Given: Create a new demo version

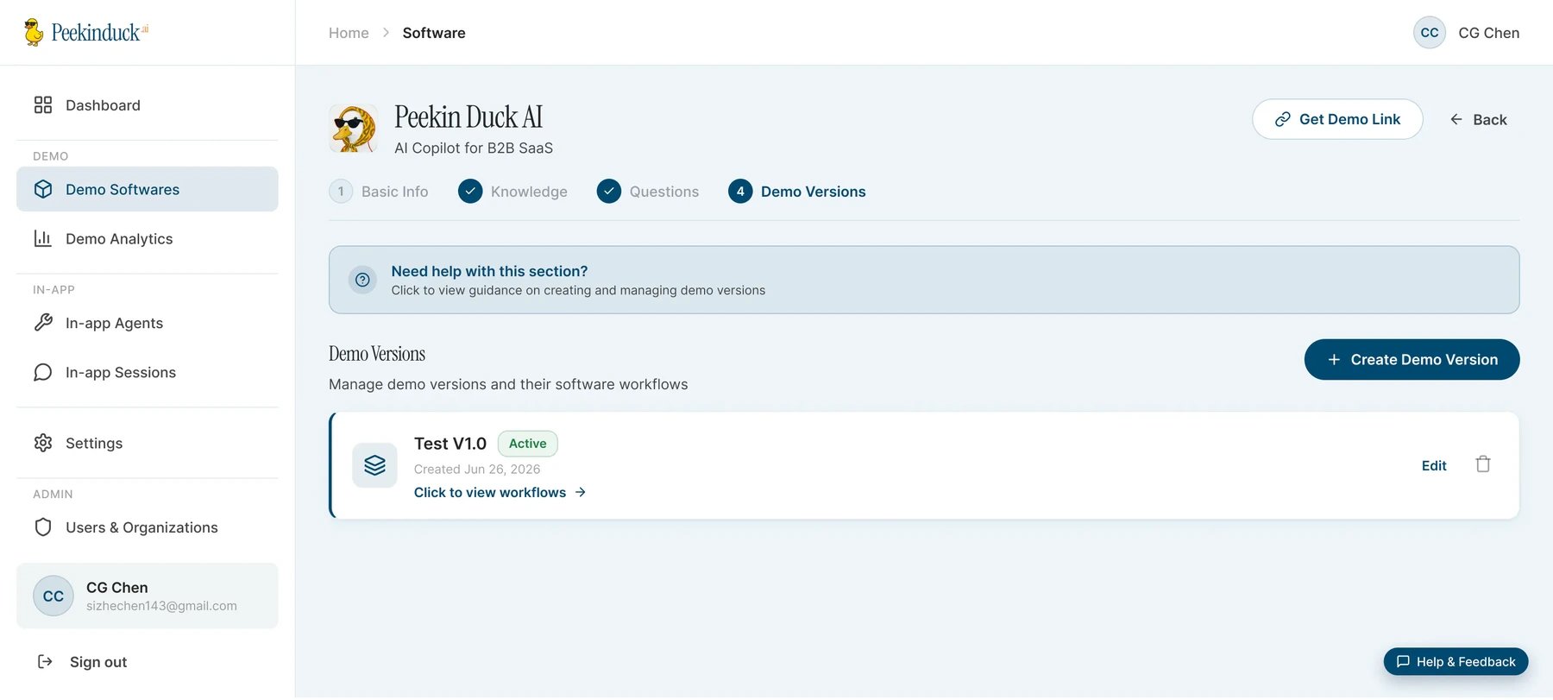Looking at the screenshot, I should (x=1412, y=359).
